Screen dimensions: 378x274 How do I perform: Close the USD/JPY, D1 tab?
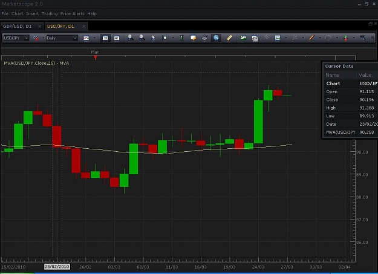(83, 26)
